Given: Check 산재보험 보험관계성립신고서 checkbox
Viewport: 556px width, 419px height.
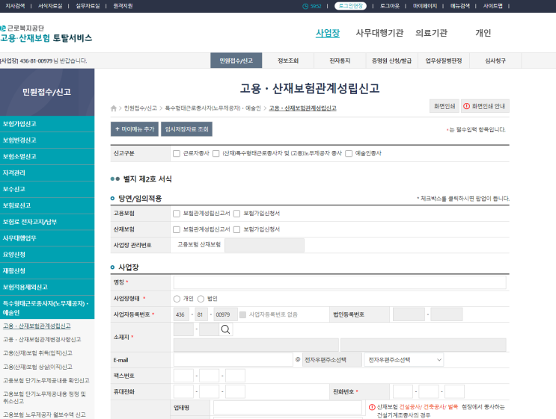Looking at the screenshot, I should point(177,229).
